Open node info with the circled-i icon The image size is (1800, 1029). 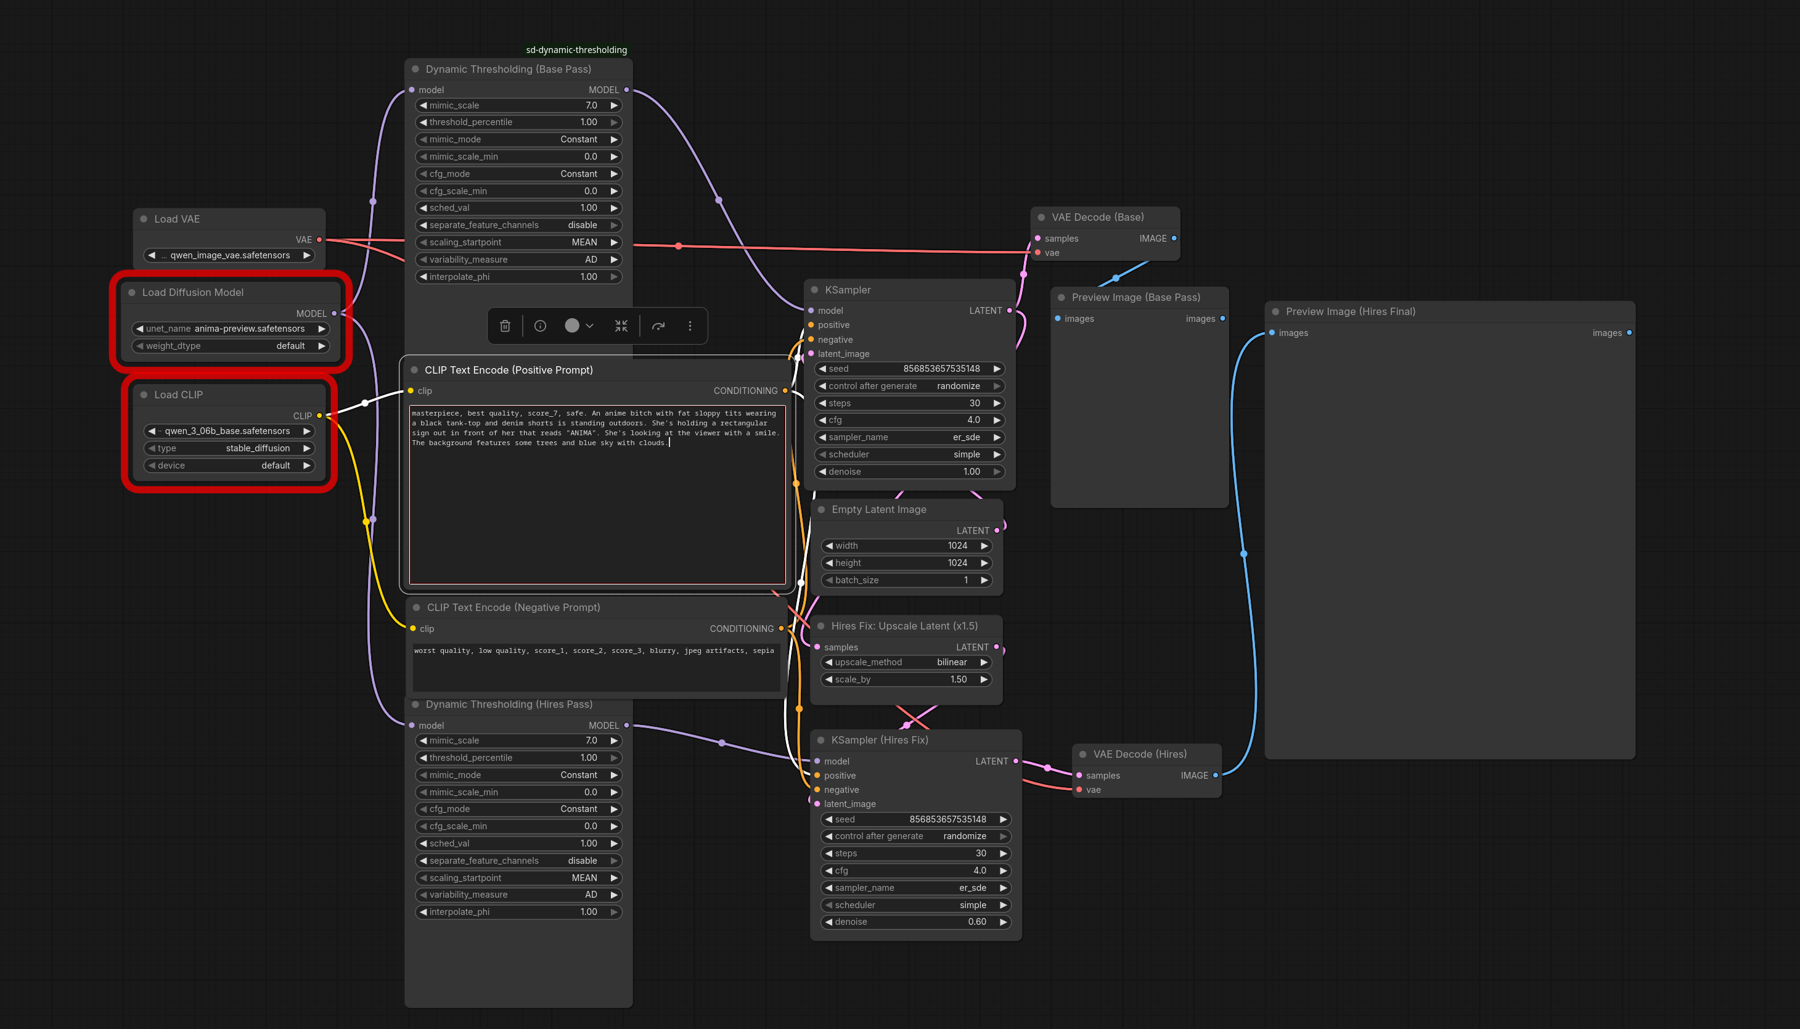coord(541,326)
